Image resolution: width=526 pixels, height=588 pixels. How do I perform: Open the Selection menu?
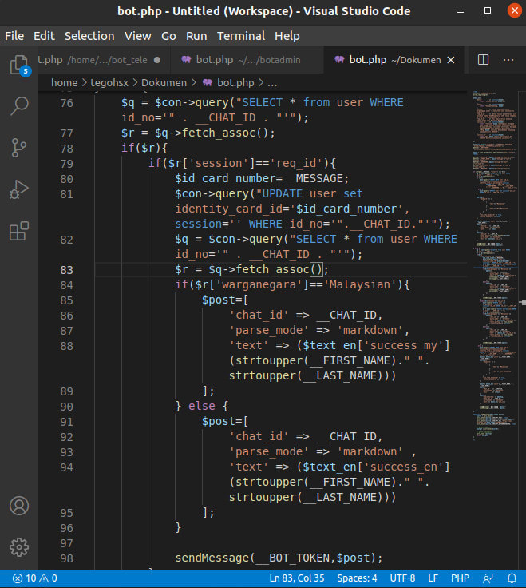89,36
